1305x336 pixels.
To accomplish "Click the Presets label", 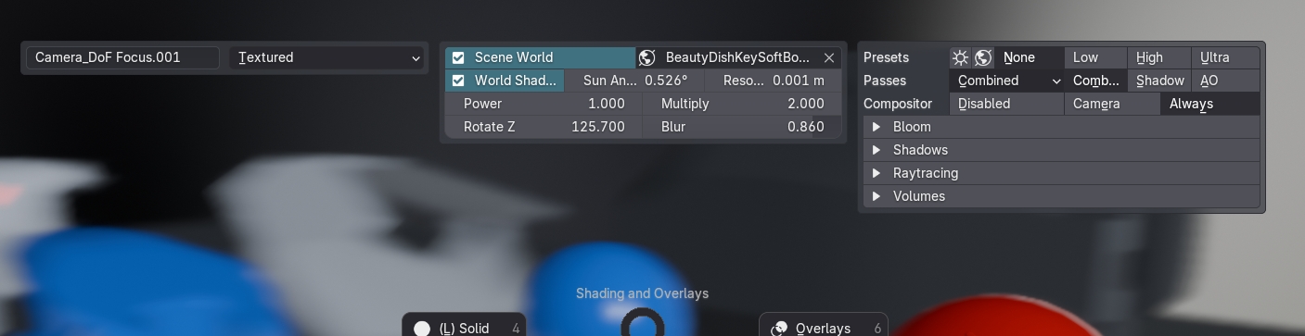I will [886, 57].
